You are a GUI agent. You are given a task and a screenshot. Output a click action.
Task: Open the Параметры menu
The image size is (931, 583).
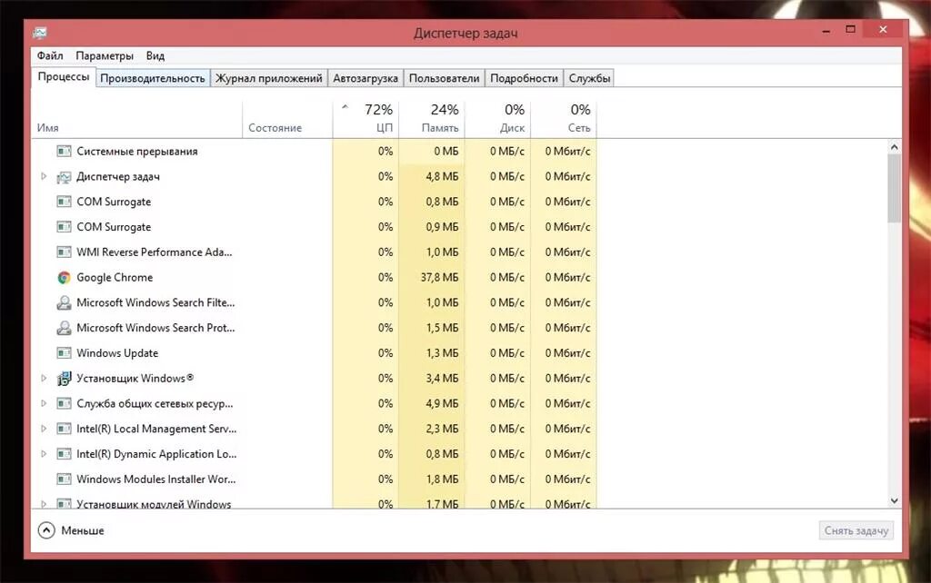pyautogui.click(x=105, y=55)
